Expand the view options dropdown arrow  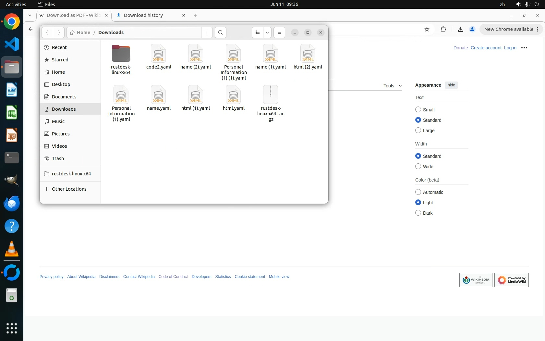tap(267, 32)
